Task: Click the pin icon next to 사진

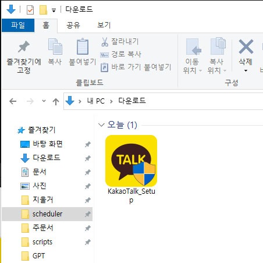Action: point(88,186)
